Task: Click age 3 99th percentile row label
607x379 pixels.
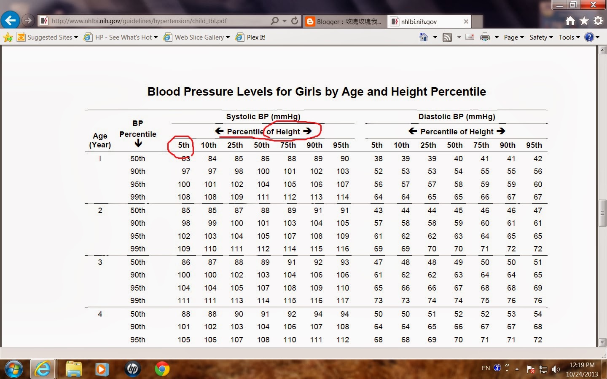Action: (x=137, y=301)
